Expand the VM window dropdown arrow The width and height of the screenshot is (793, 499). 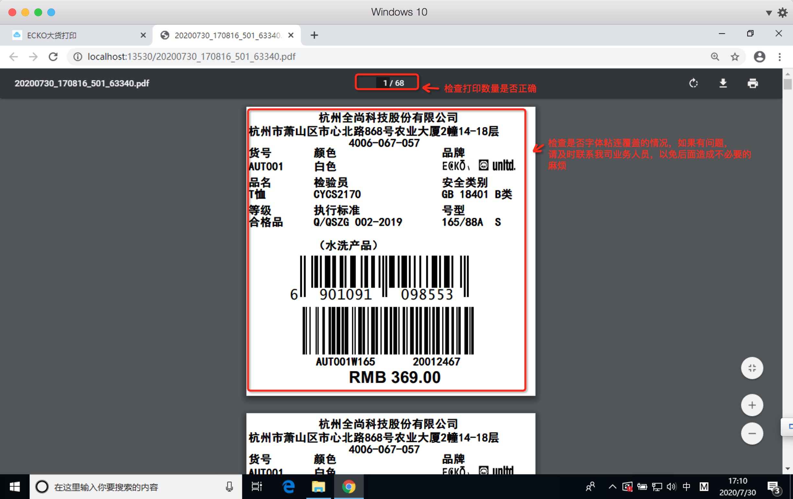tap(768, 13)
